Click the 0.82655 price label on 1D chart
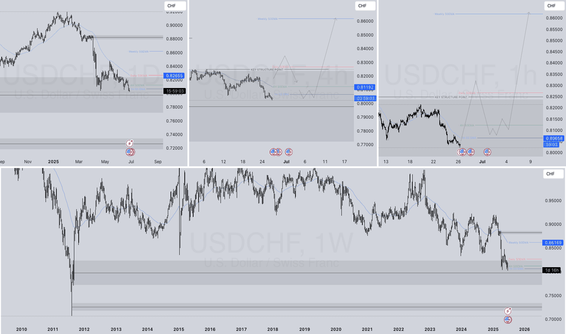The image size is (566, 334). pyautogui.click(x=174, y=76)
